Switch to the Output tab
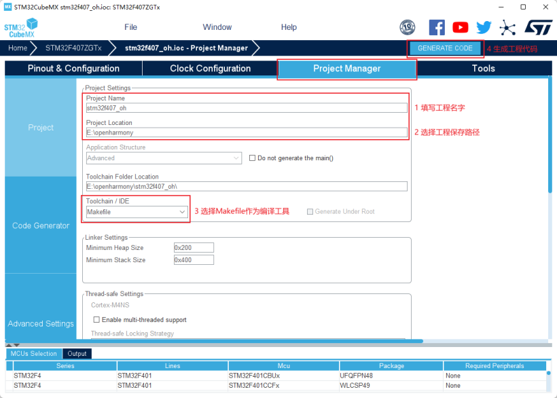This screenshot has height=398, width=557. (77, 354)
